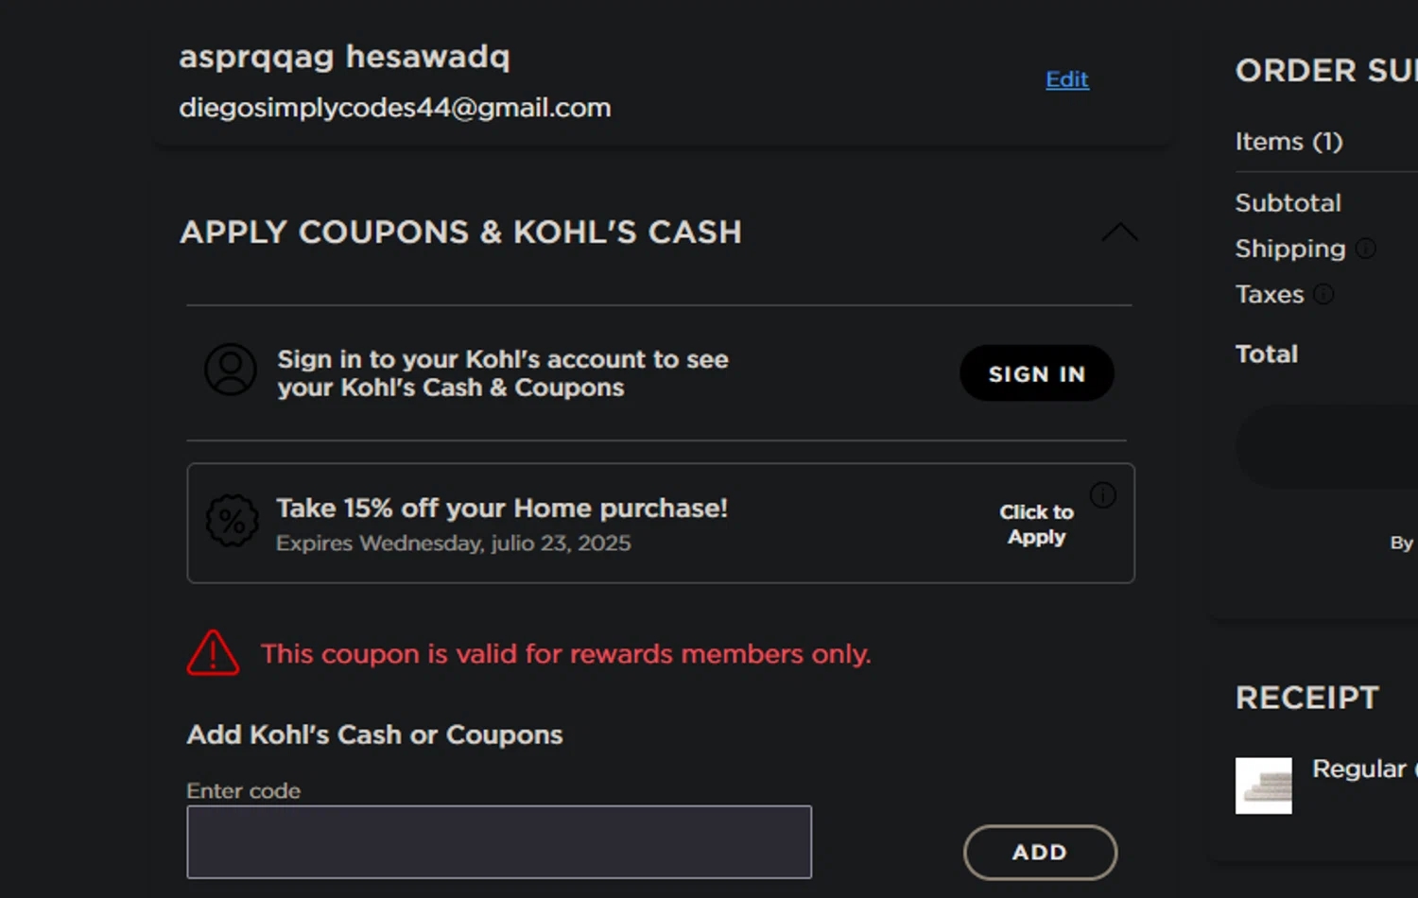Click to Apply the 15% Home coupon

point(1036,524)
